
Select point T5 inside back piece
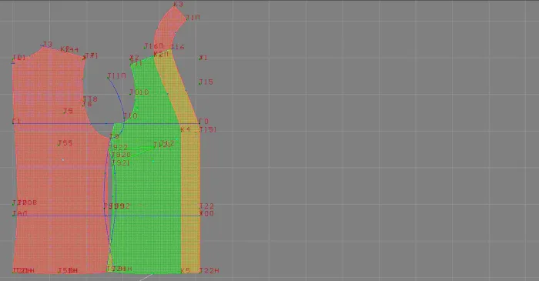click(68, 111)
